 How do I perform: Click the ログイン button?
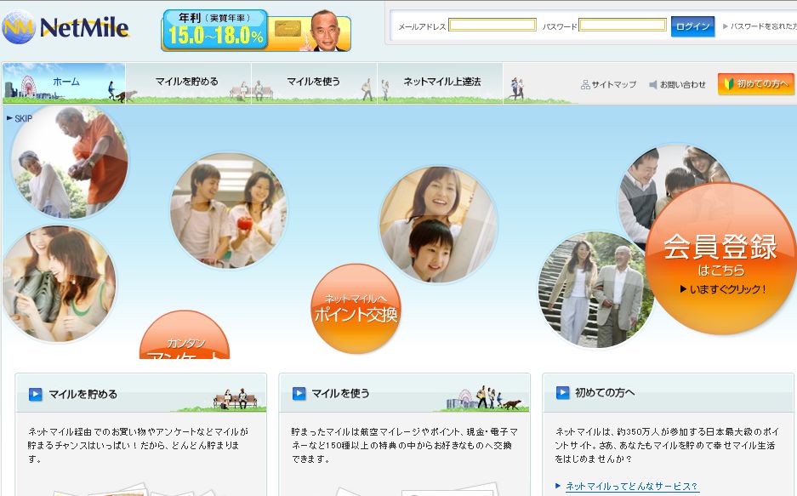click(692, 26)
